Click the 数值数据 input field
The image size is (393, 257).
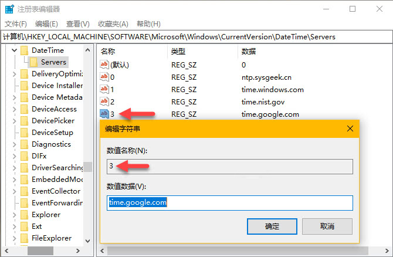click(230, 202)
